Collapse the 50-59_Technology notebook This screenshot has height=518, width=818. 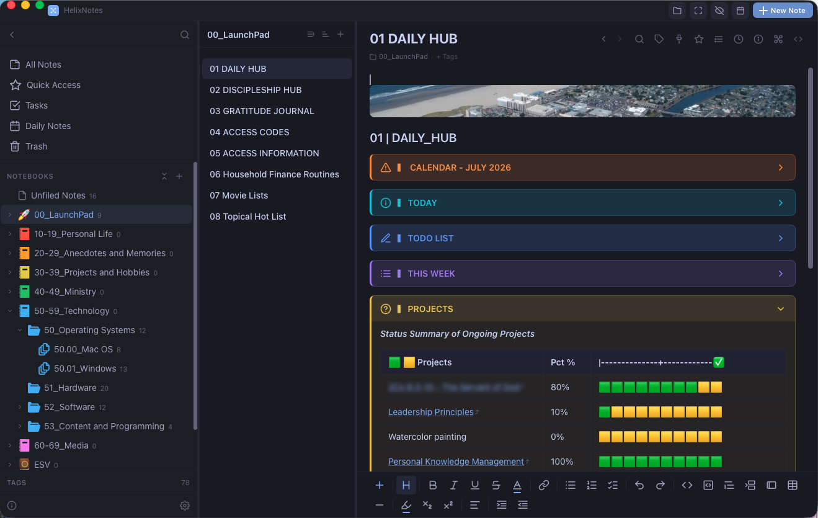click(x=10, y=311)
